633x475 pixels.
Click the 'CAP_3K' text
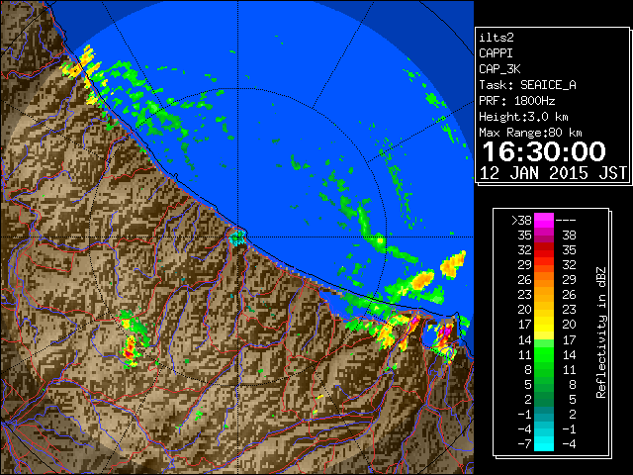499,69
